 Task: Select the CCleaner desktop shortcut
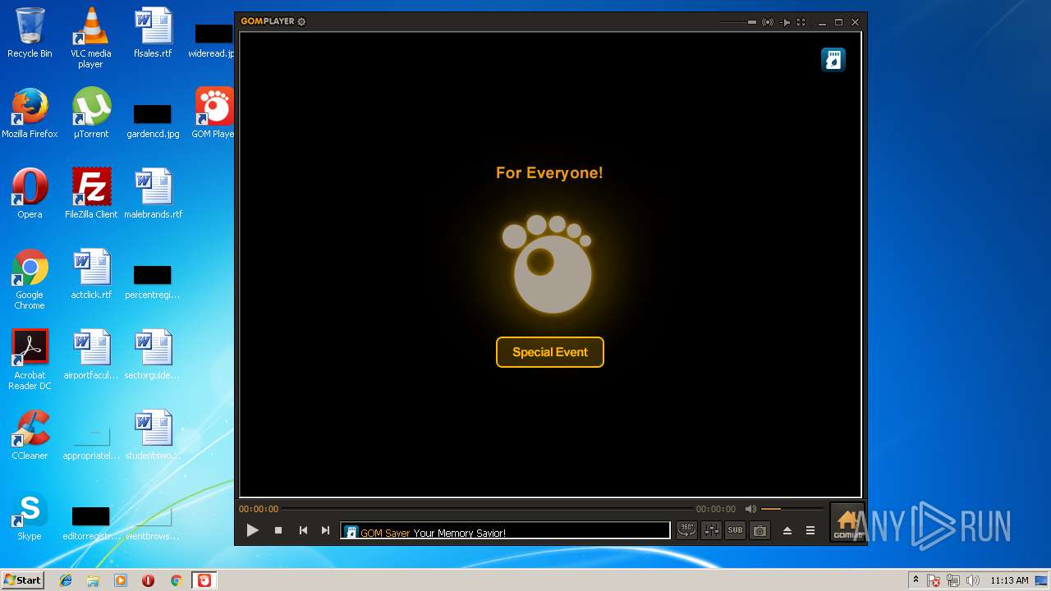(x=30, y=435)
